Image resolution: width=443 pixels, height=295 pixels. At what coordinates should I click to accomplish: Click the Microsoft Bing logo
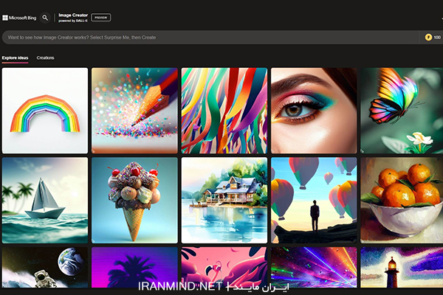tap(19, 18)
